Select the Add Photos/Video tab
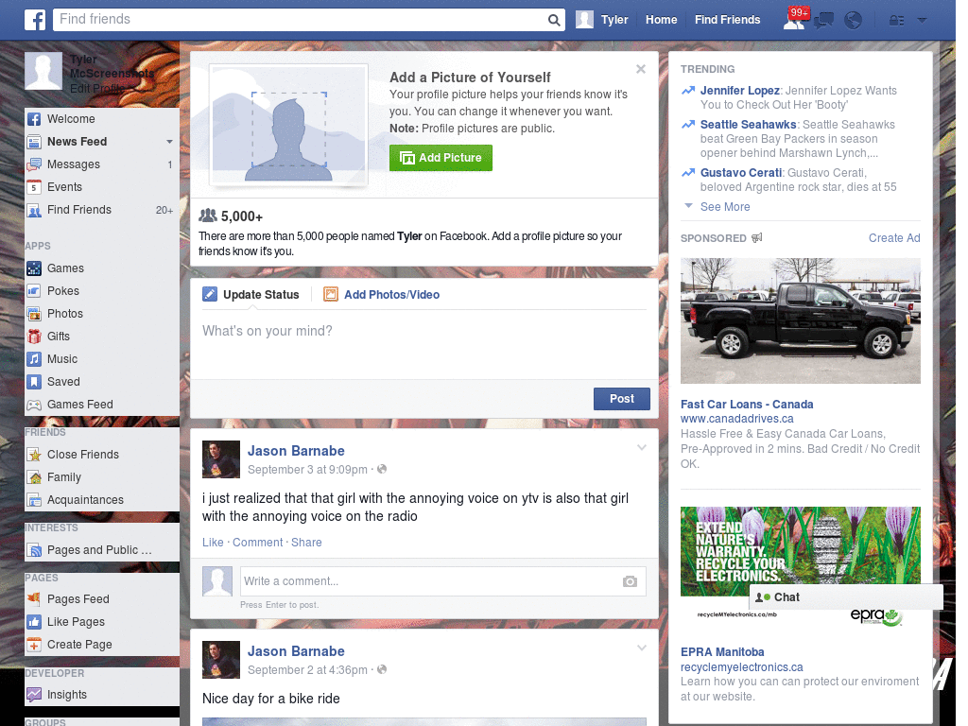 coord(382,295)
